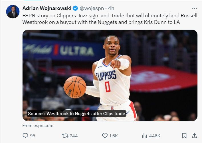The height and width of the screenshot is (143, 202).
Task: Click the 1.6K likes count
Action: click(114, 136)
